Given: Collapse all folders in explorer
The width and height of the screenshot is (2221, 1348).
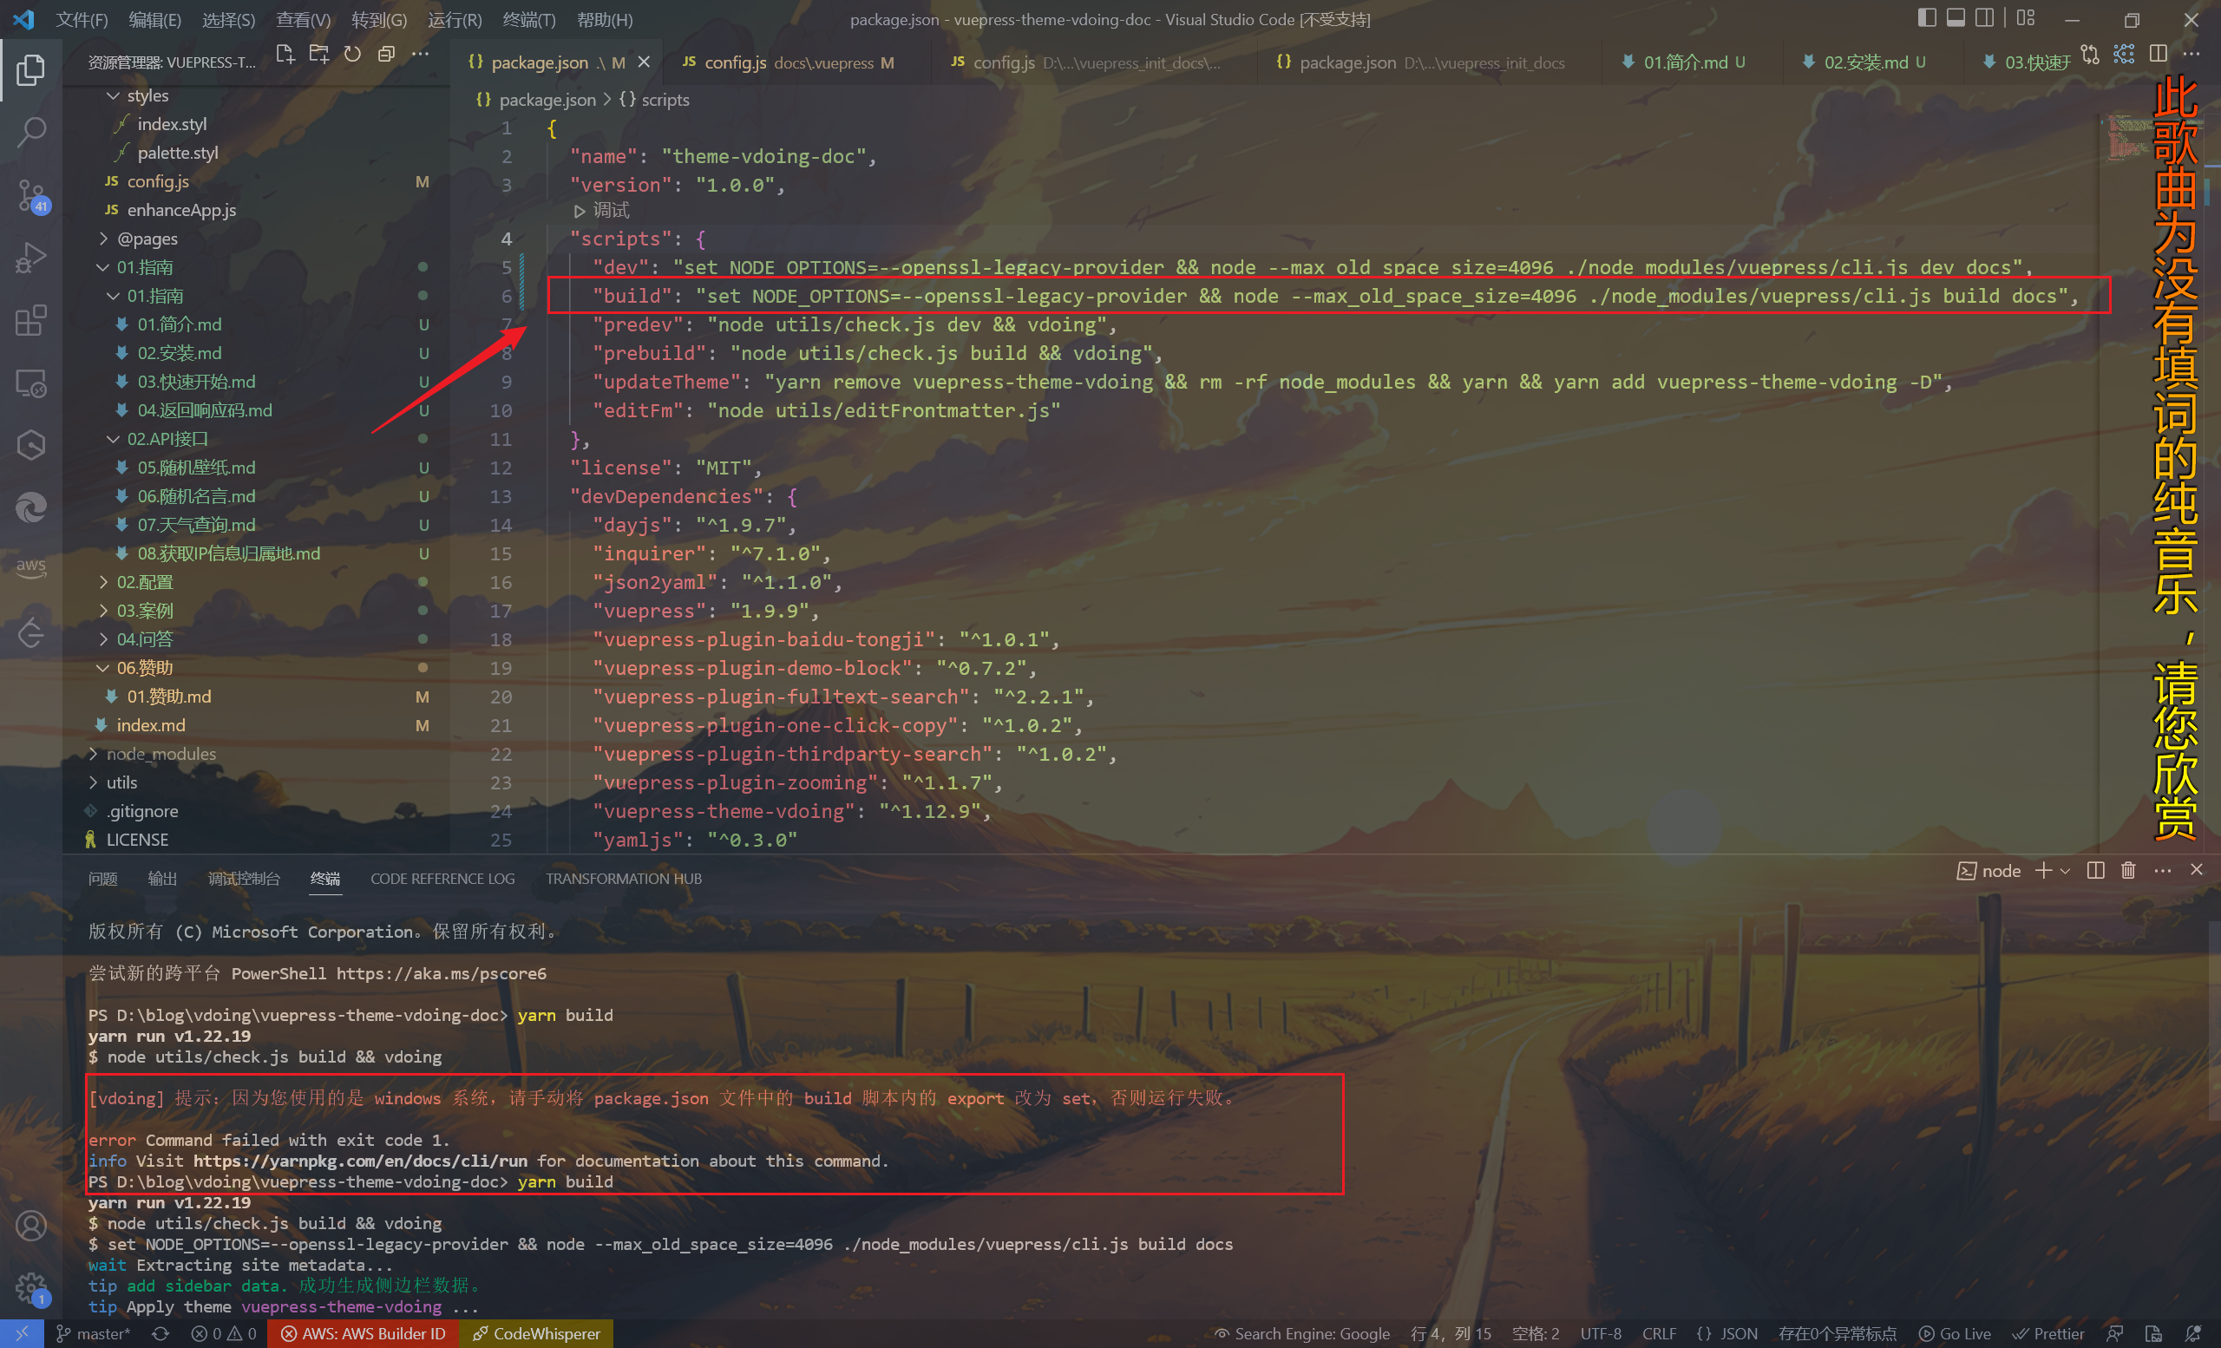Looking at the screenshot, I should click(386, 55).
